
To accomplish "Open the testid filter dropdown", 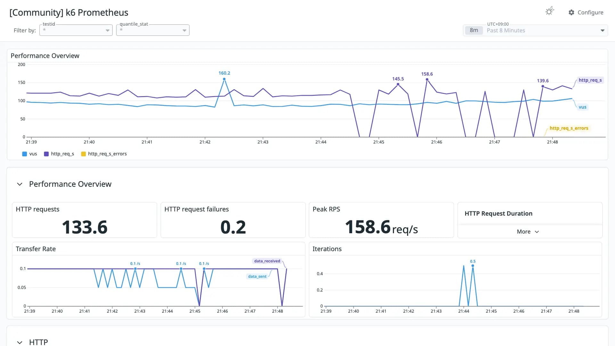I will [76, 30].
